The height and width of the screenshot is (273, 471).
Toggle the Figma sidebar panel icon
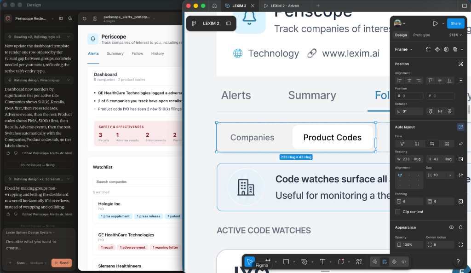coord(229,23)
